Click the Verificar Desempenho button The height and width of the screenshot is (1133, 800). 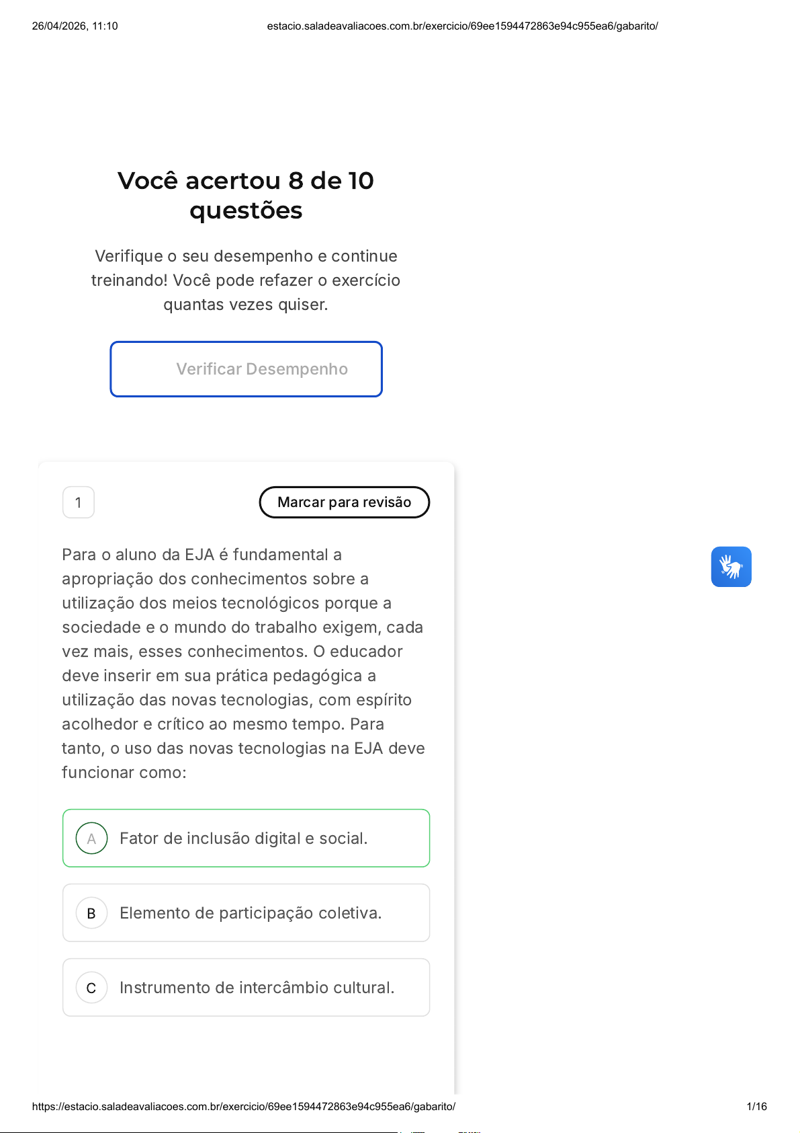[x=246, y=369]
